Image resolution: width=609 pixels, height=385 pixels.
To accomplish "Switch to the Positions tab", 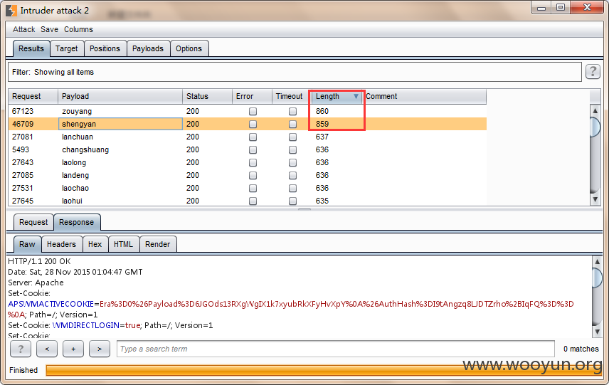I will coord(105,48).
